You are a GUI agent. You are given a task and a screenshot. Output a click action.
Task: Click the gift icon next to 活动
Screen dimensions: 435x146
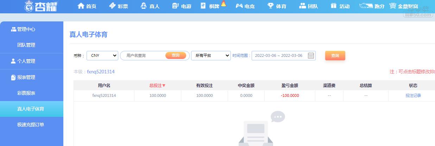(334, 6)
